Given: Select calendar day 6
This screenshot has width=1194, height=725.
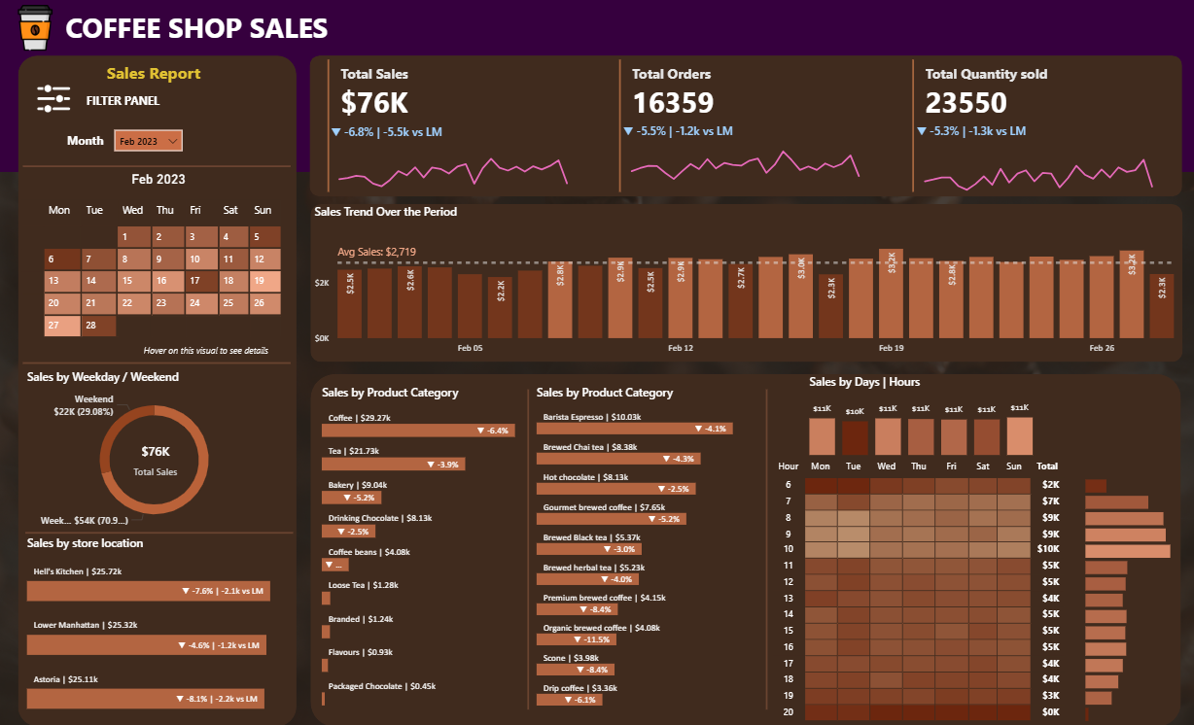Looking at the screenshot, I should 62,259.
